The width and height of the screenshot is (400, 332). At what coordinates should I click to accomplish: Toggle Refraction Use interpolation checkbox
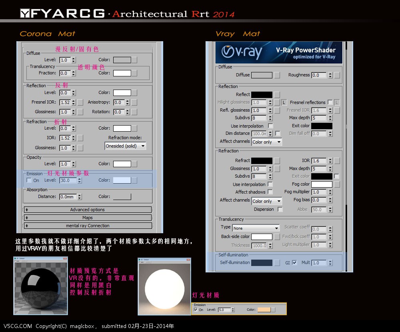(270, 184)
